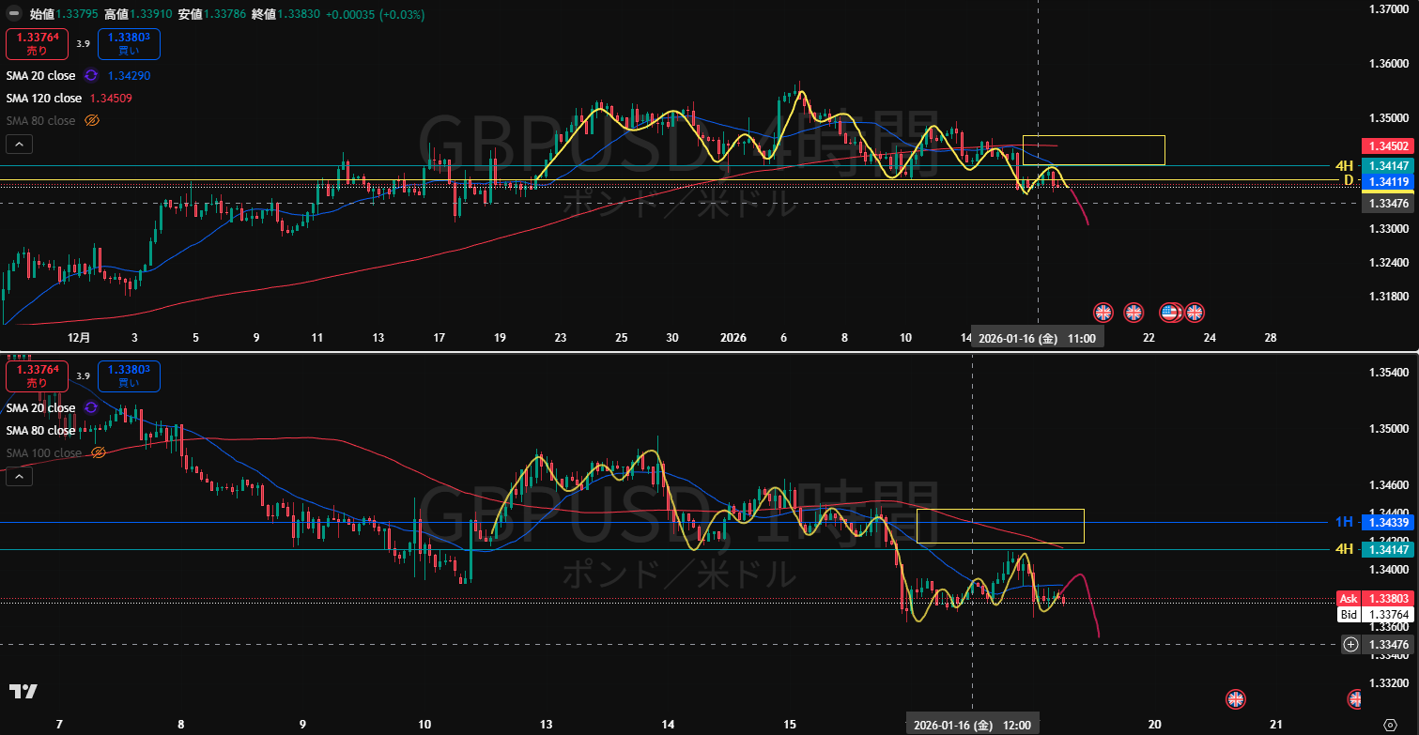Click the leftmost UK flag event in top chart
The width and height of the screenshot is (1419, 735).
coord(1103,312)
